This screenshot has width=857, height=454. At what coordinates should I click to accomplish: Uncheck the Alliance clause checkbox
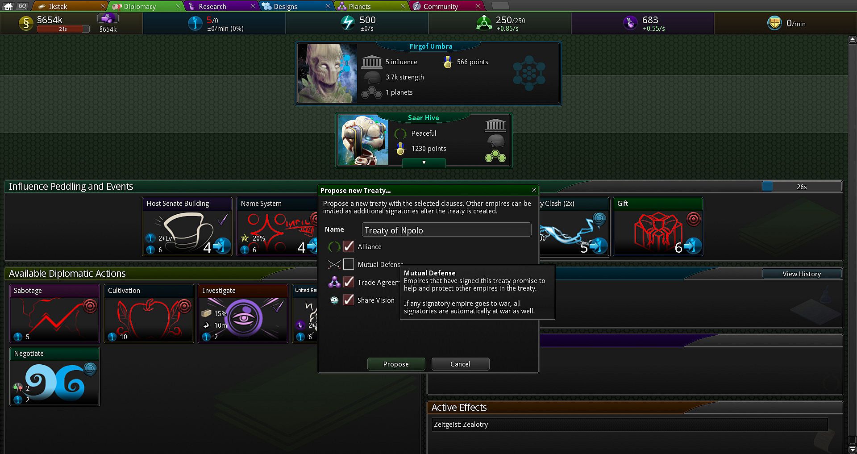pyautogui.click(x=349, y=246)
